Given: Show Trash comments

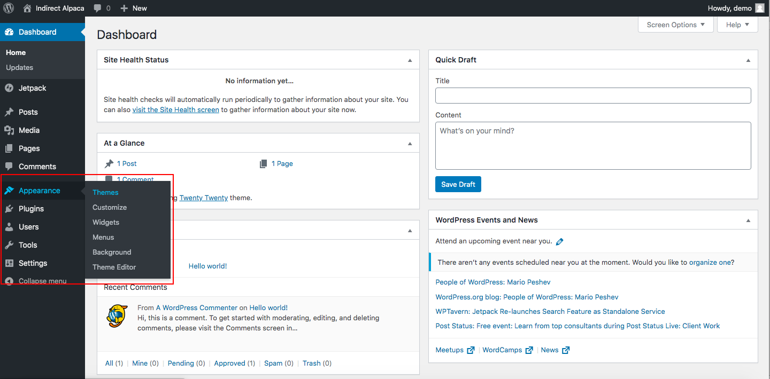Looking at the screenshot, I should (312, 363).
